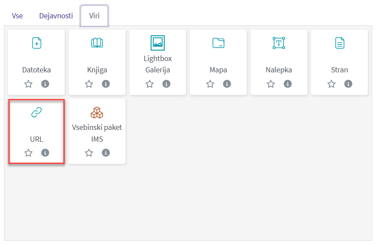Pick the Nalepka text label icon
The width and height of the screenshot is (377, 245).
[279, 43]
